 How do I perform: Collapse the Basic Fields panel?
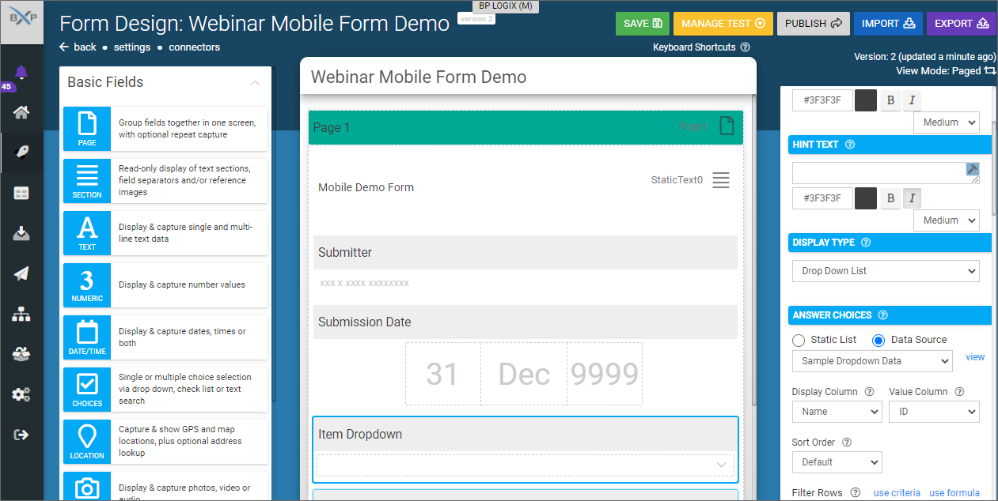tap(255, 82)
